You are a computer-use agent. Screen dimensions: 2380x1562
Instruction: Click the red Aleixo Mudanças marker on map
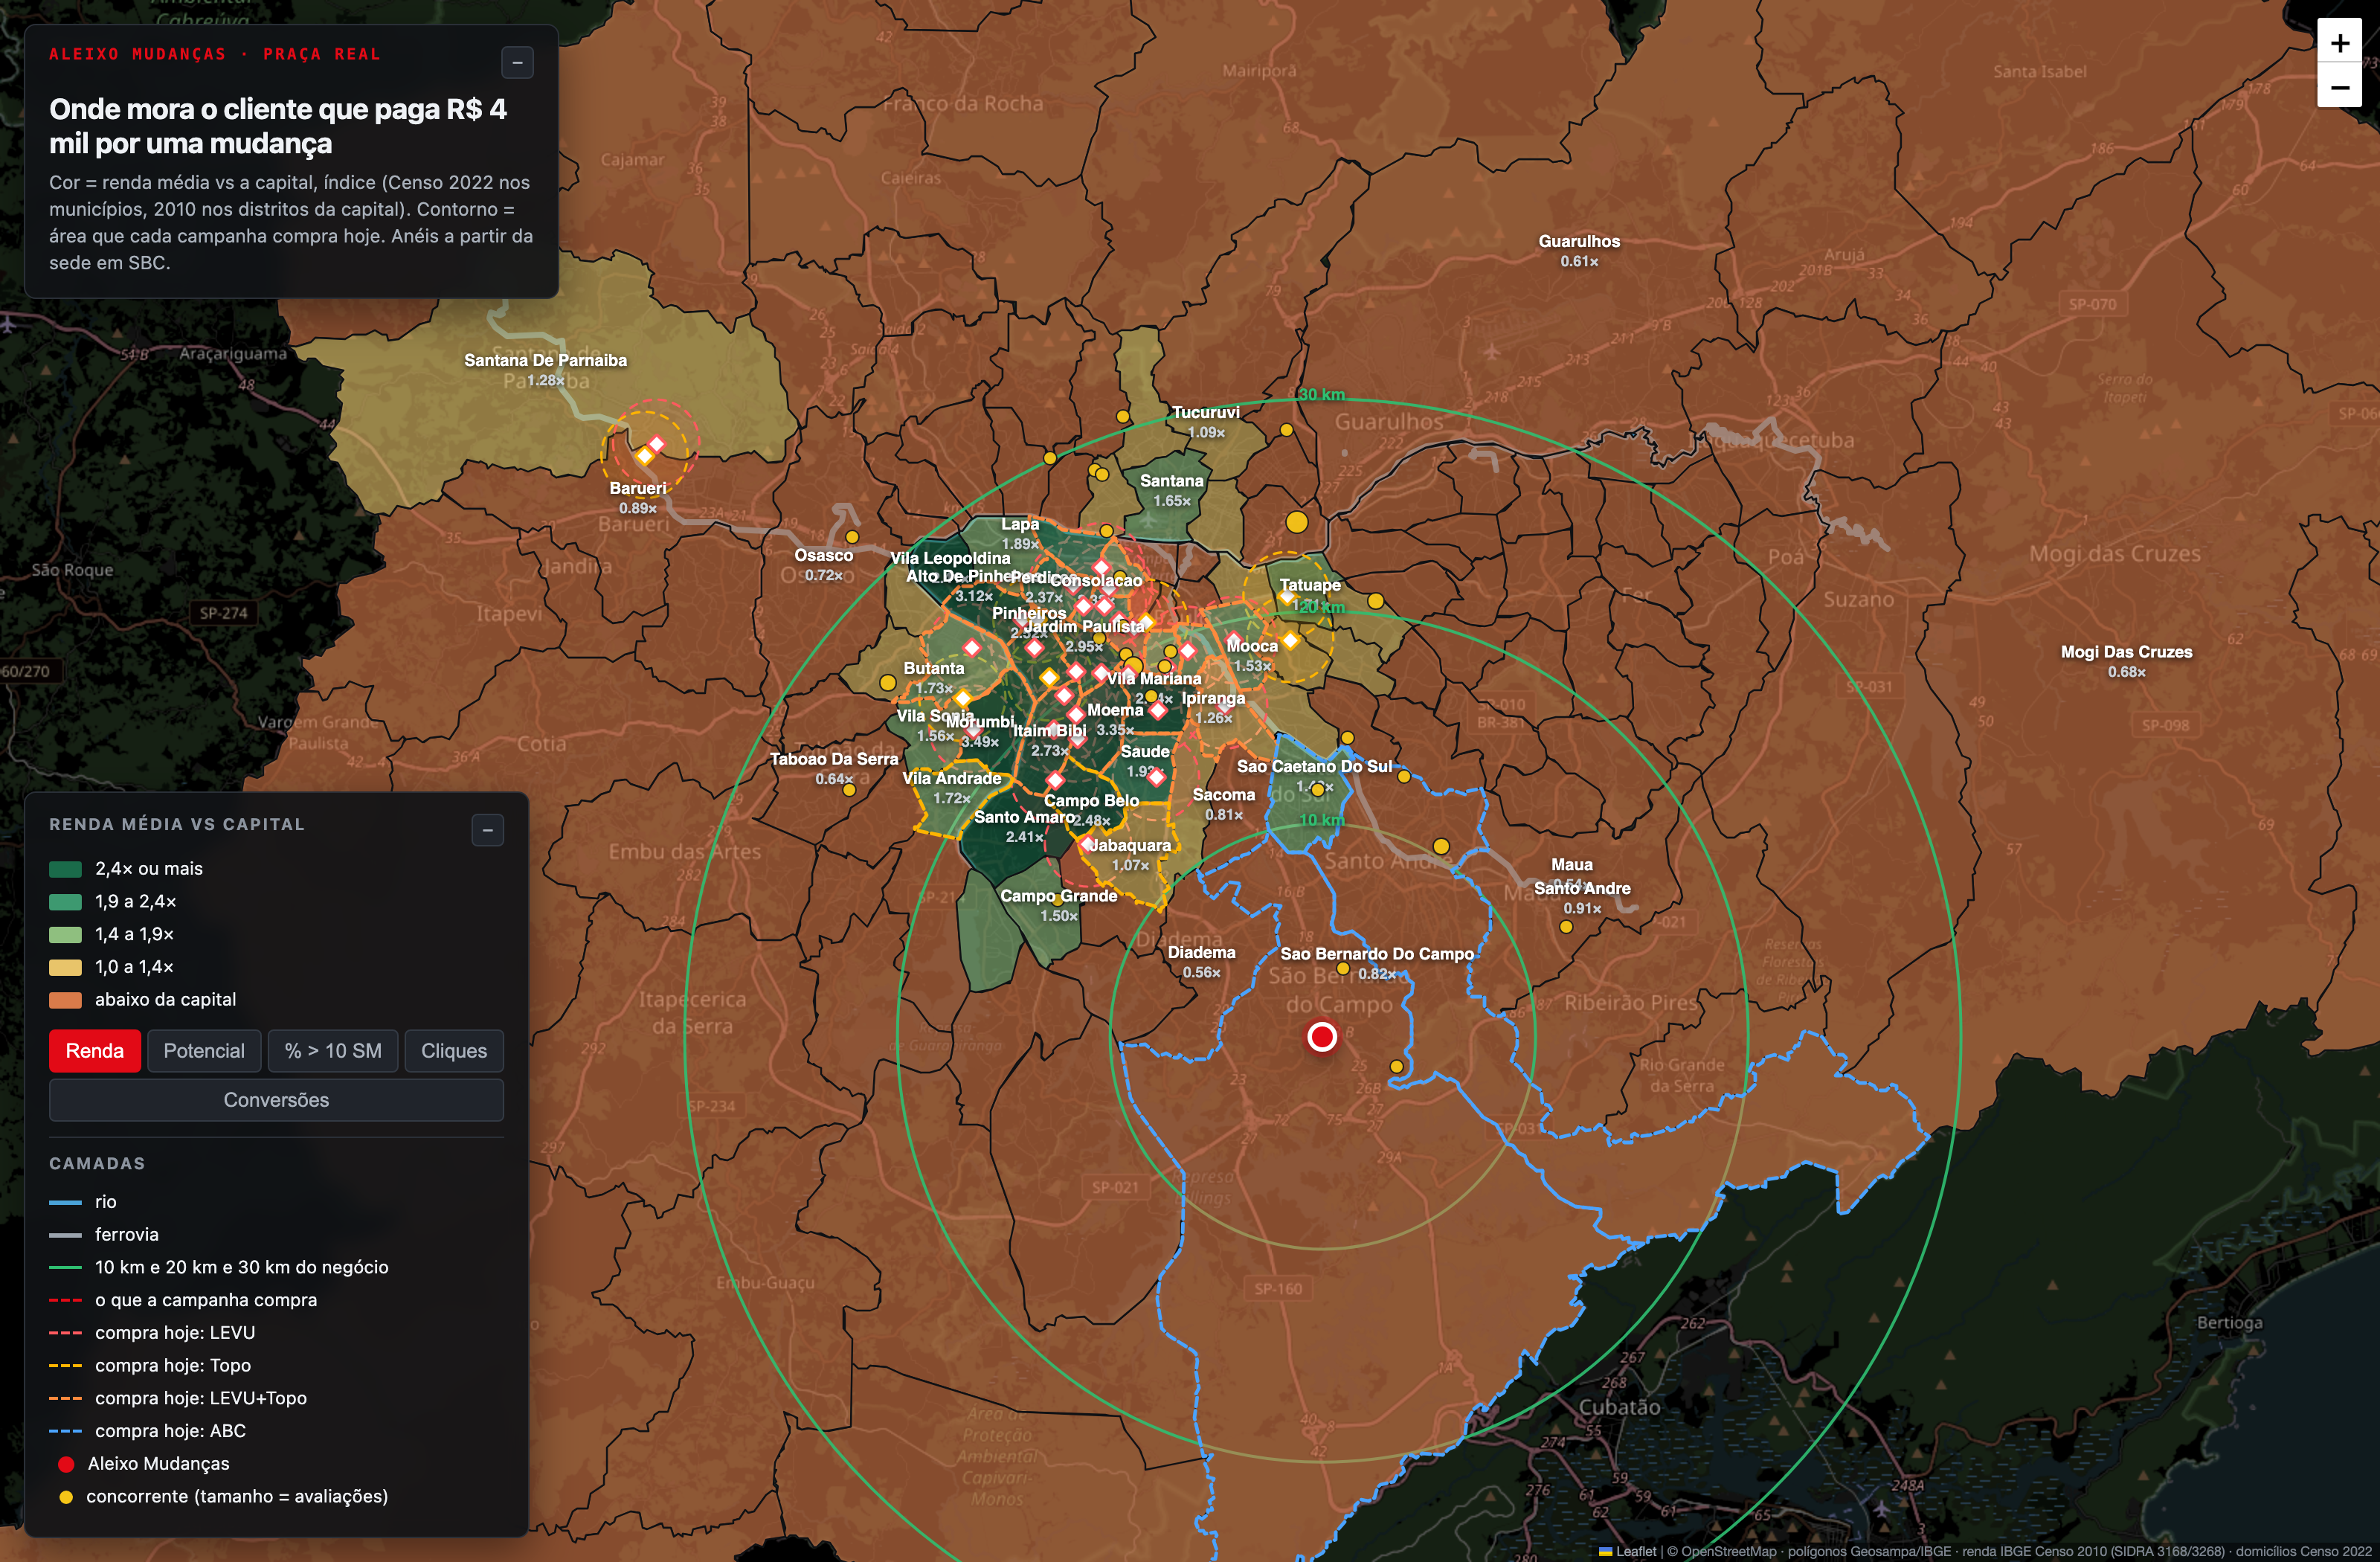(x=1322, y=1037)
